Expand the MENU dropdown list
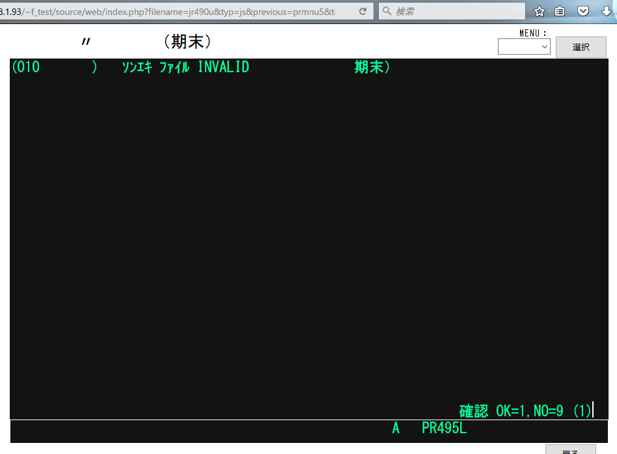The width and height of the screenshot is (617, 454). (524, 47)
